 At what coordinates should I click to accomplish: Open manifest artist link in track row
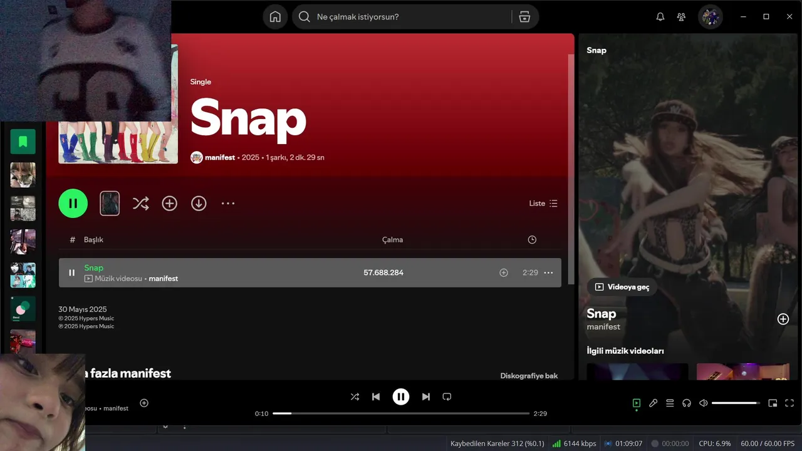click(x=164, y=278)
